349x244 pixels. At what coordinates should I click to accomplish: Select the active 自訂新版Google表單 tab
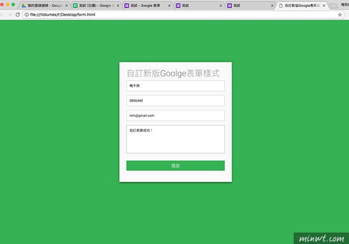point(302,5)
